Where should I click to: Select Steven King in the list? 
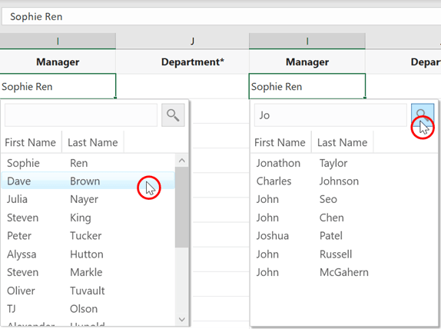(88, 218)
